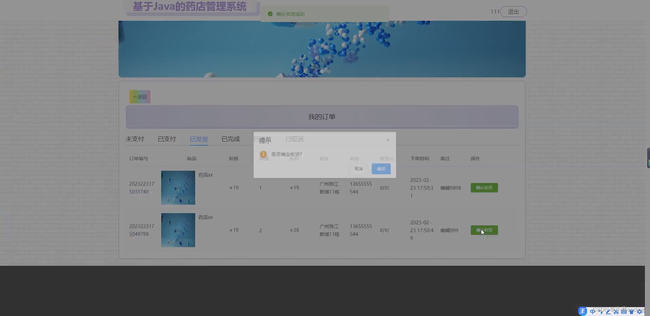Click the order time 2023-02-23 17:50:31
This screenshot has height=316, width=650.
pos(422,188)
